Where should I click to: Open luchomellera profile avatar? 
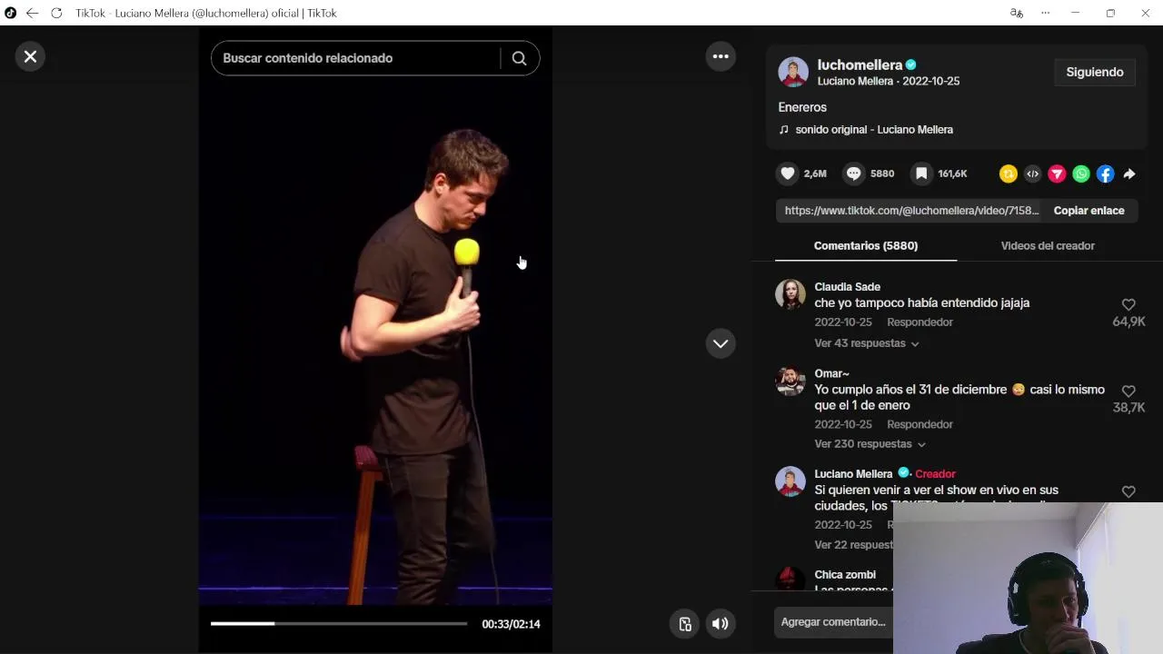793,72
